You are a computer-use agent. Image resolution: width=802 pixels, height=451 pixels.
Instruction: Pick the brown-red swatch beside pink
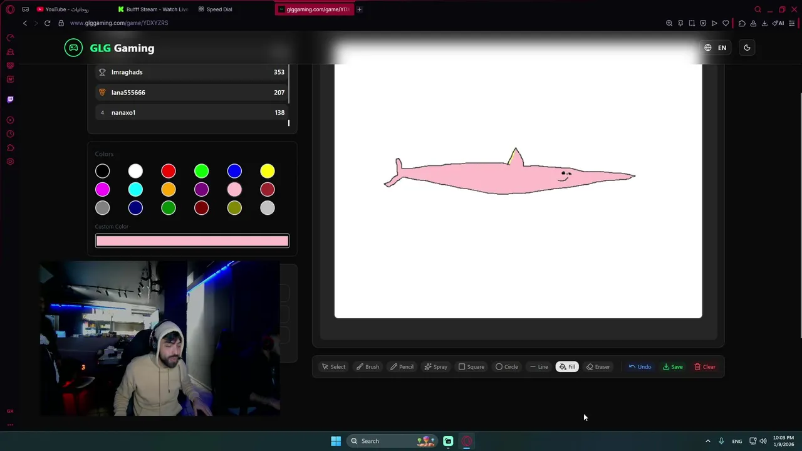pos(268,189)
